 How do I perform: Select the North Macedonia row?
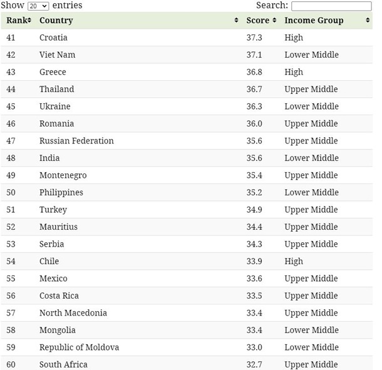(x=187, y=313)
